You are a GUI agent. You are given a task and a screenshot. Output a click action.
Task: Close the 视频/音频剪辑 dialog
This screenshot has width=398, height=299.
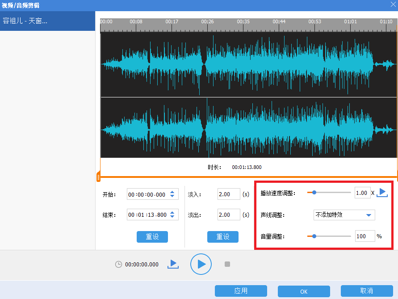(x=393, y=4)
